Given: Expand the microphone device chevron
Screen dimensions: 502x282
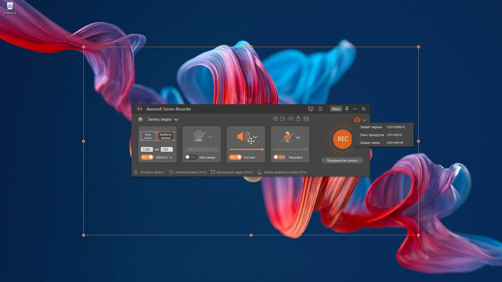Looking at the screenshot, I should (298, 138).
